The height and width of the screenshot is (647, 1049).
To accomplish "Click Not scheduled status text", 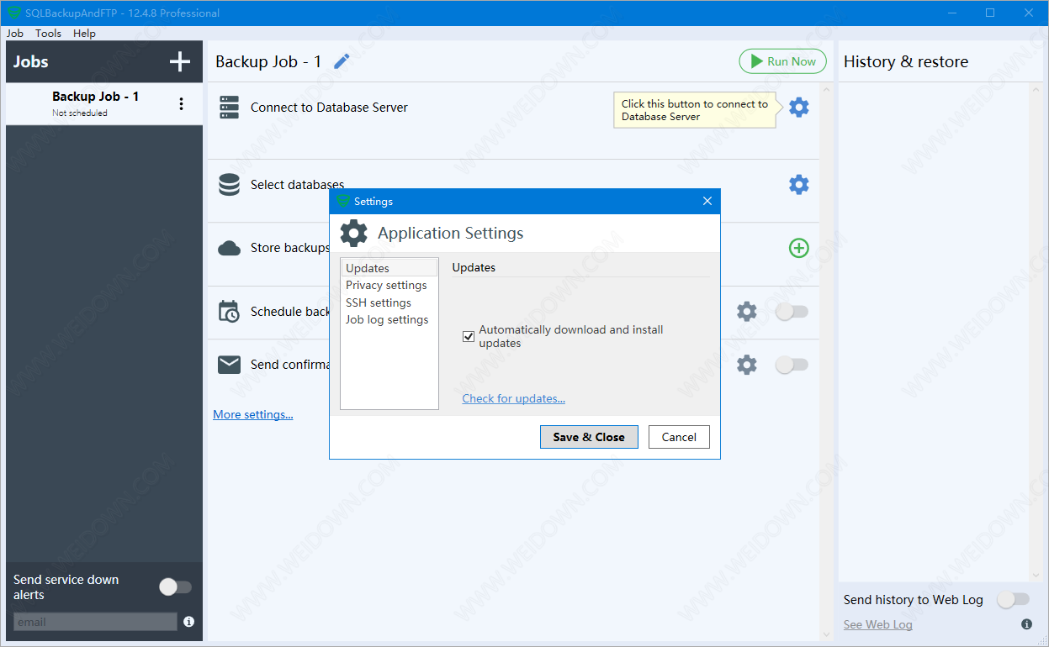I will click(80, 113).
